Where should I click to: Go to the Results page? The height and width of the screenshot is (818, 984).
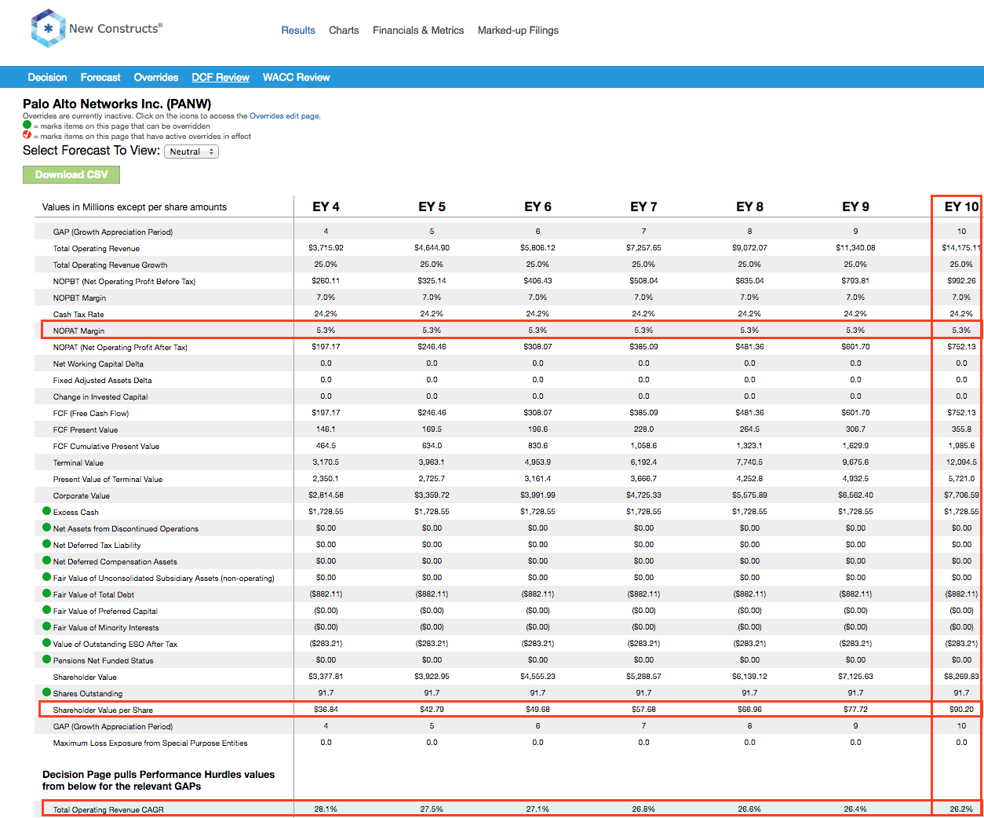[x=298, y=31]
